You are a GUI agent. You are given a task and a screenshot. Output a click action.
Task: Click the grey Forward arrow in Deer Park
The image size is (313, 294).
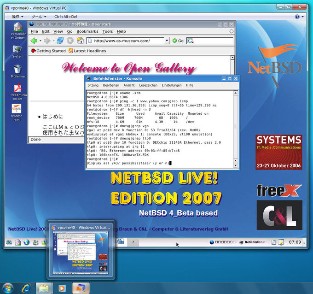tap(47, 41)
